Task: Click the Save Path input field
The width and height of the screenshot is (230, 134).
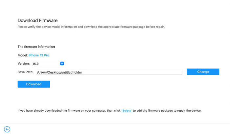Action: pyautogui.click(x=131, y=72)
